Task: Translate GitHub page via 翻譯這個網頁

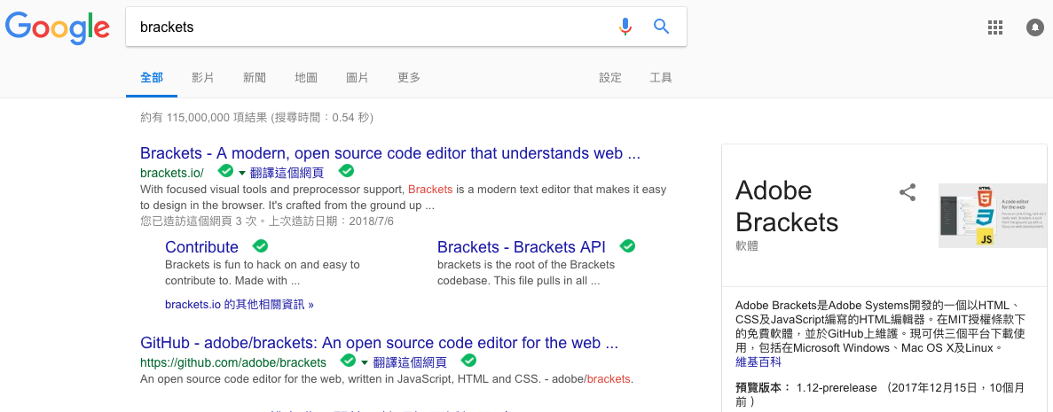Action: coord(411,363)
